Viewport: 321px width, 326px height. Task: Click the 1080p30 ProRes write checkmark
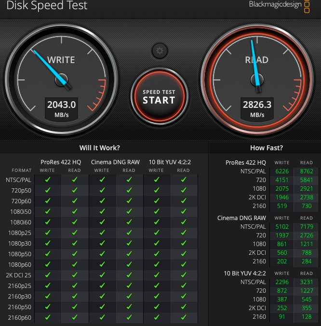tap(48, 243)
